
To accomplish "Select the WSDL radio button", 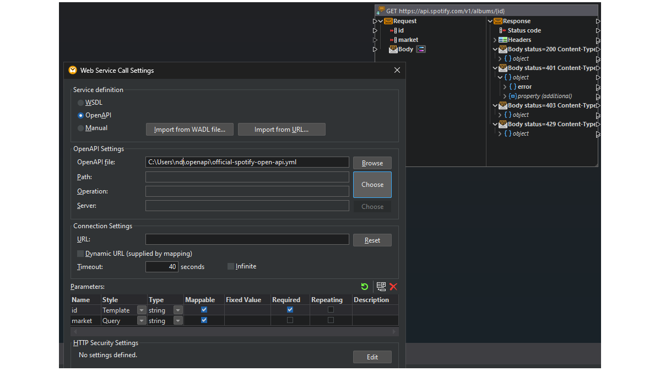I will pyautogui.click(x=80, y=102).
